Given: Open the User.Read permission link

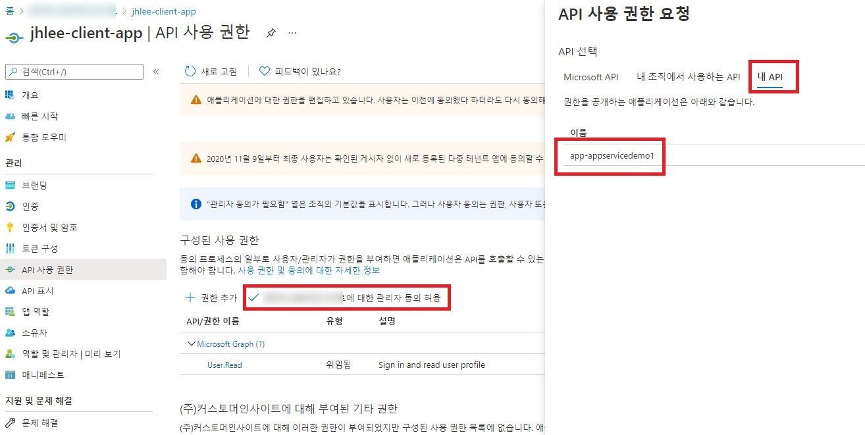Looking at the screenshot, I should [224, 365].
